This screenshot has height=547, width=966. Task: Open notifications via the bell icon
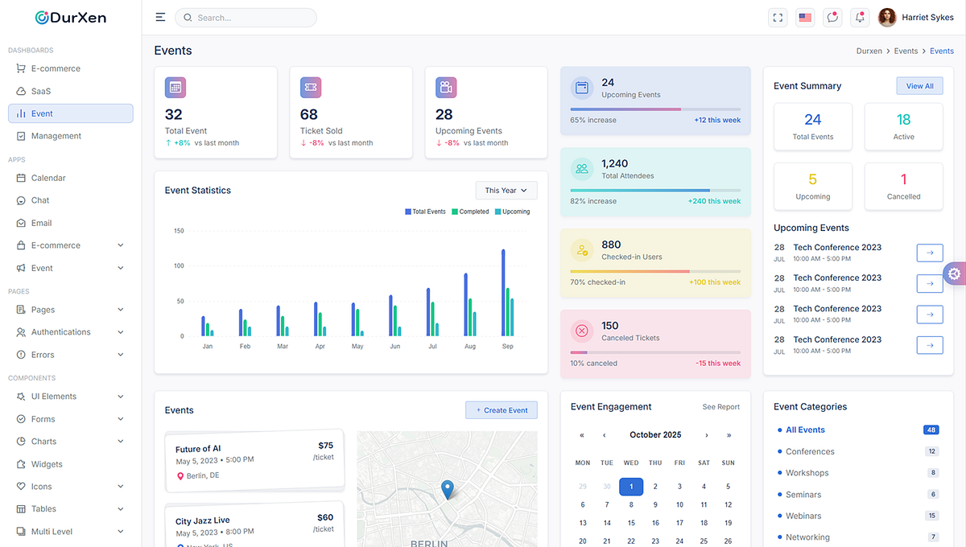coord(859,16)
